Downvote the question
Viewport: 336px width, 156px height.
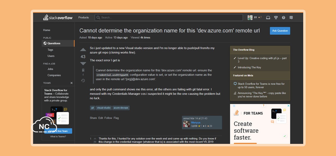click(83, 63)
